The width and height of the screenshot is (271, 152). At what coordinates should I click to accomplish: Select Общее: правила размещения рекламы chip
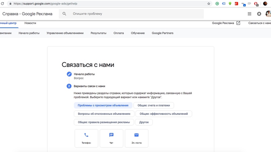(104, 122)
